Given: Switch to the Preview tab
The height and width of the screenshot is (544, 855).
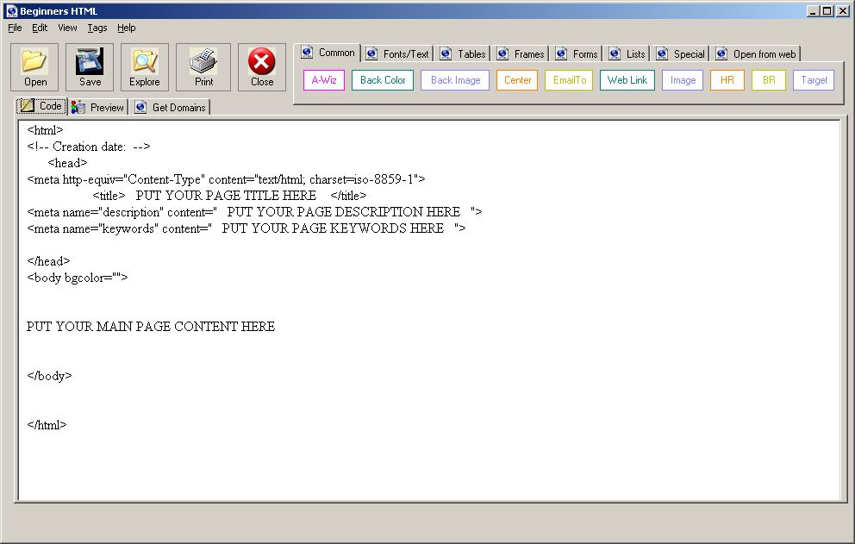Looking at the screenshot, I should point(97,108).
